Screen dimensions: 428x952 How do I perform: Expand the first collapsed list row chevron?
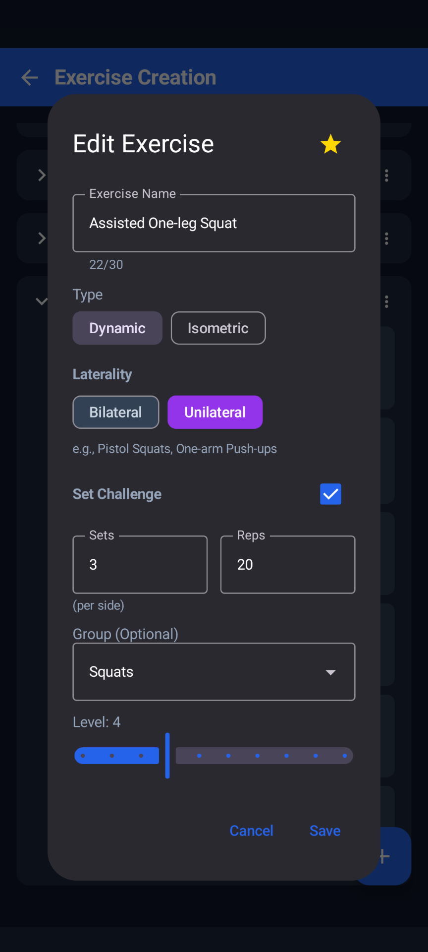tap(42, 176)
